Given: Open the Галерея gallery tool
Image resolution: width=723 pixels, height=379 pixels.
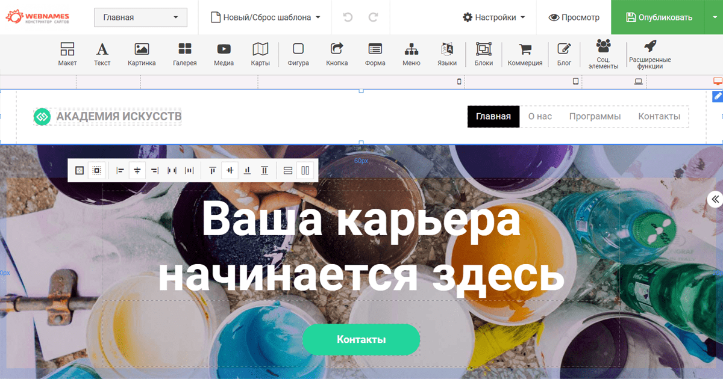Looking at the screenshot, I should tap(185, 54).
